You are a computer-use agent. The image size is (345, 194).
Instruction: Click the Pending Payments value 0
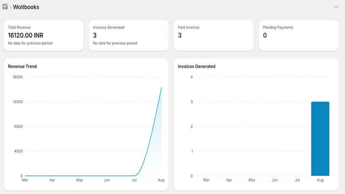[x=265, y=35]
